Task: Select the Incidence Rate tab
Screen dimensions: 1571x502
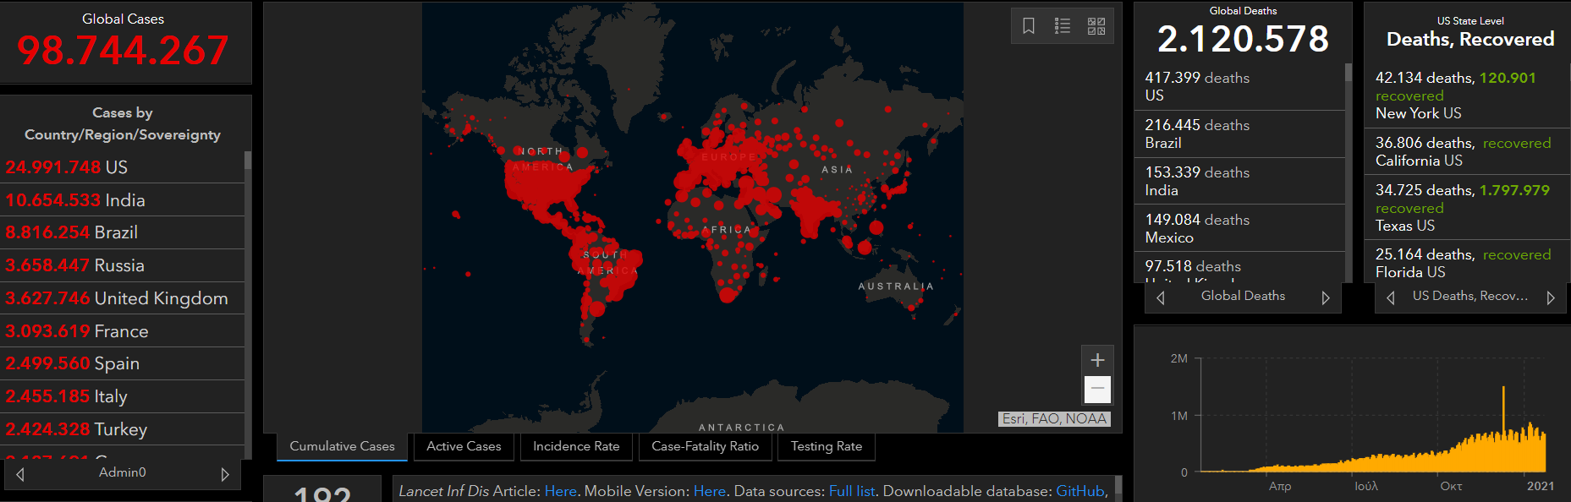Action: pyautogui.click(x=576, y=446)
